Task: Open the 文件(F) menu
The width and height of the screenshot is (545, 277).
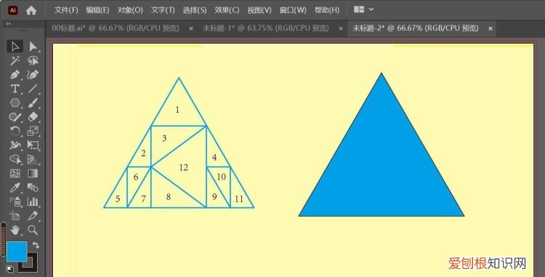Action: click(x=66, y=10)
